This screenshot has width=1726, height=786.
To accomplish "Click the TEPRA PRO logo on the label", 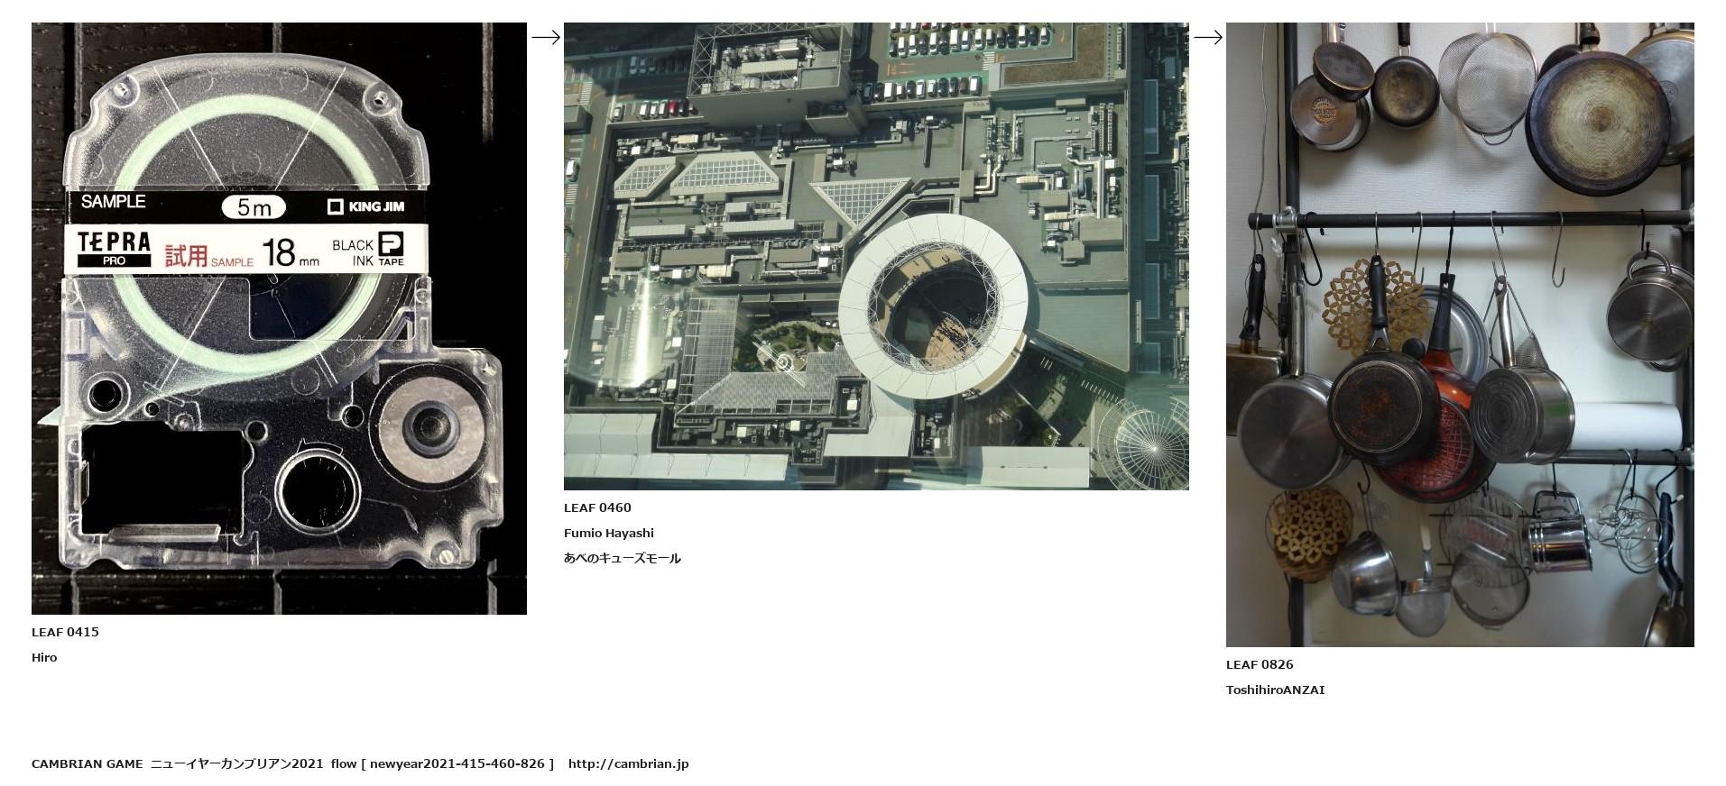I will 114,250.
